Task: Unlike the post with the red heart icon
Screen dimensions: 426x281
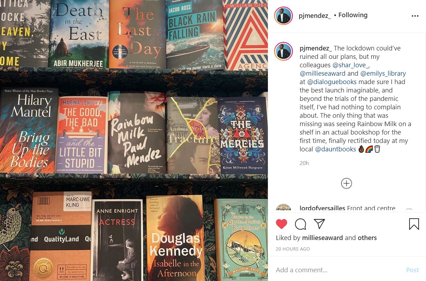Action: (x=282, y=224)
